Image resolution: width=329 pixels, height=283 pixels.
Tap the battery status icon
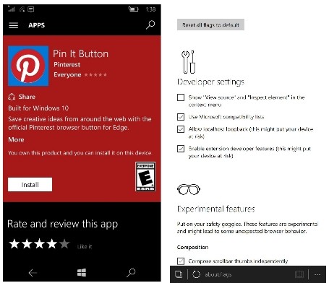133,9
